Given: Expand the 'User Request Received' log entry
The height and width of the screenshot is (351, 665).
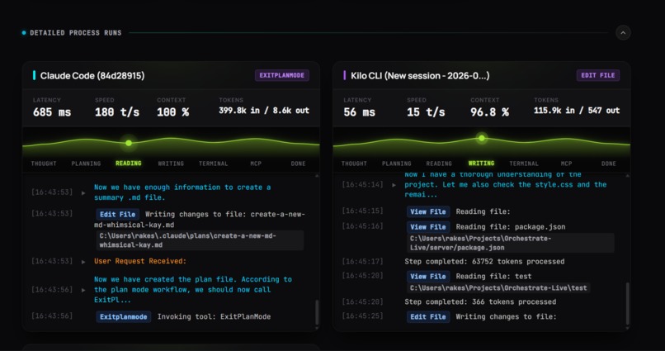Looking at the screenshot, I should pyautogui.click(x=83, y=262).
